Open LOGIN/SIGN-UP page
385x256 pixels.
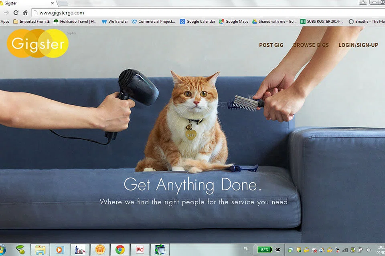point(358,45)
